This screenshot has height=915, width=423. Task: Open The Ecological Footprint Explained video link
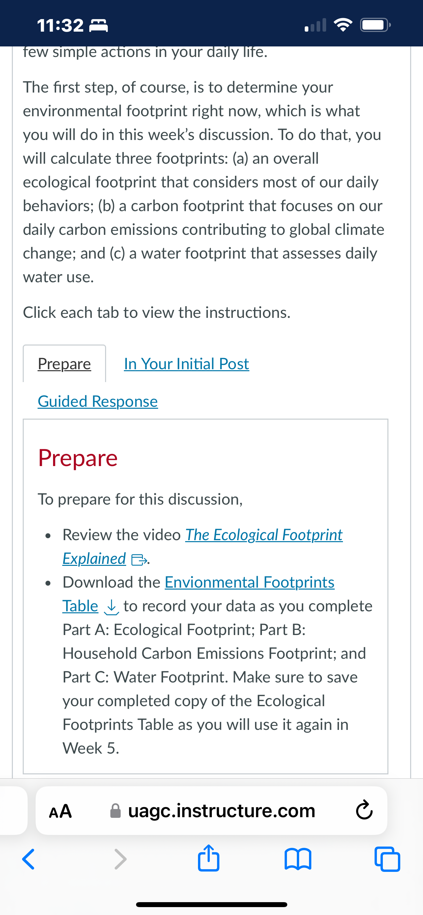click(x=203, y=547)
